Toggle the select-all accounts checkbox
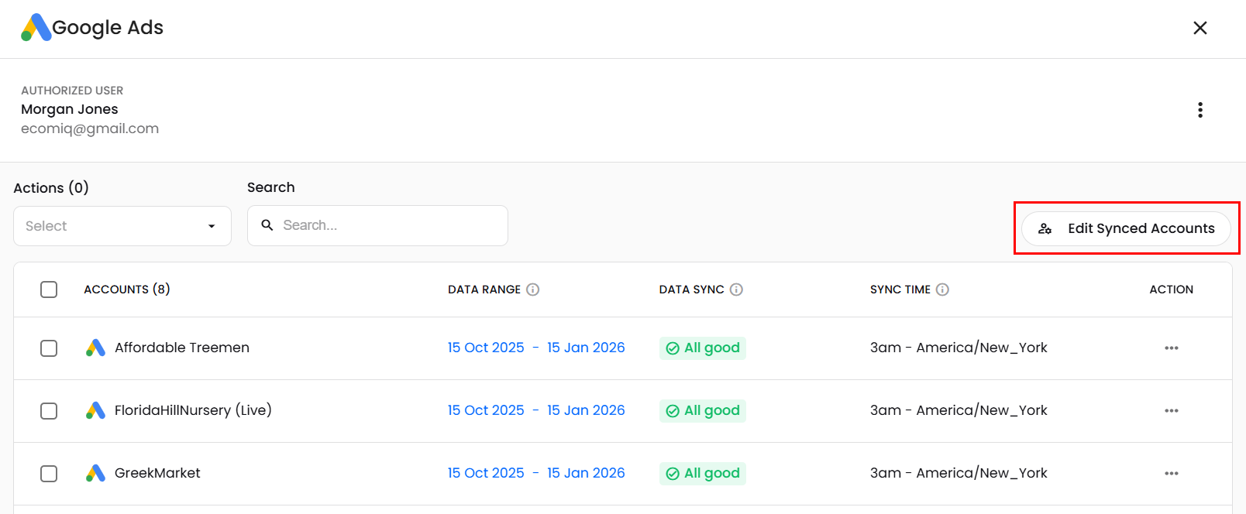This screenshot has height=514, width=1246. point(49,290)
